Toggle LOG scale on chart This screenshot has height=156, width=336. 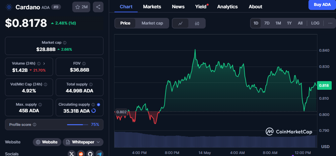click(x=315, y=23)
